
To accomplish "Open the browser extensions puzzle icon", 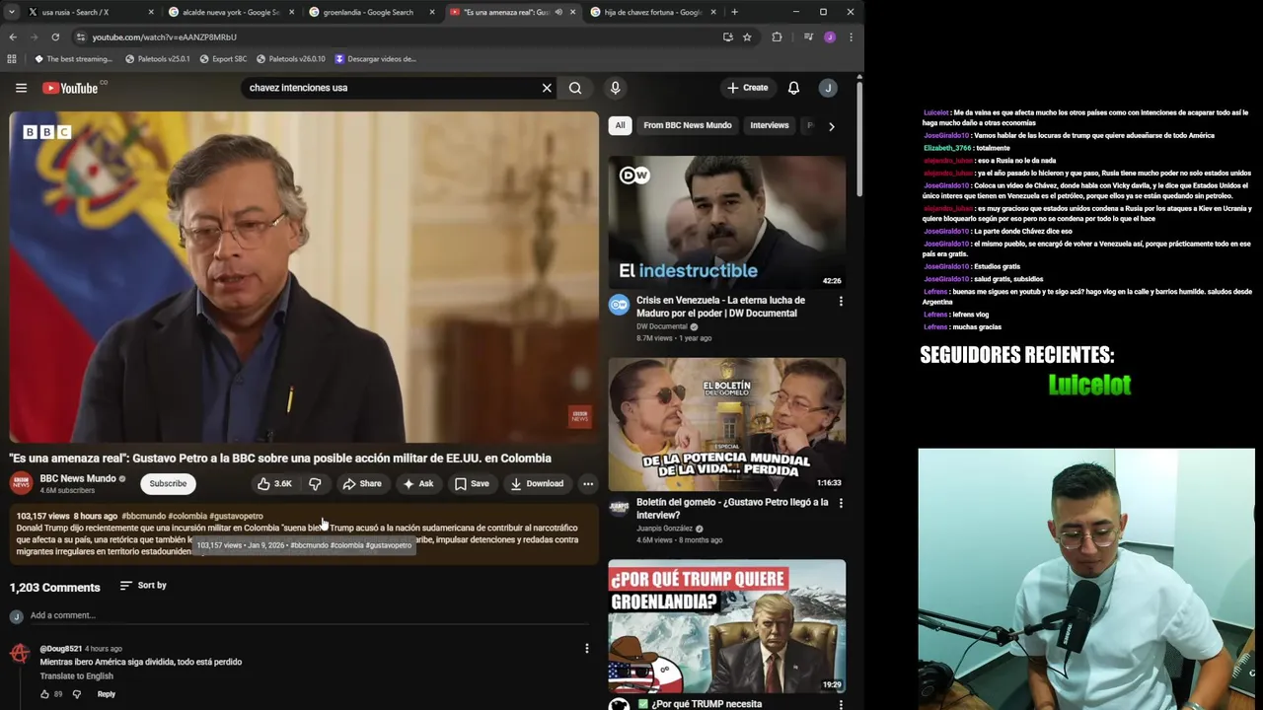I will click(777, 36).
